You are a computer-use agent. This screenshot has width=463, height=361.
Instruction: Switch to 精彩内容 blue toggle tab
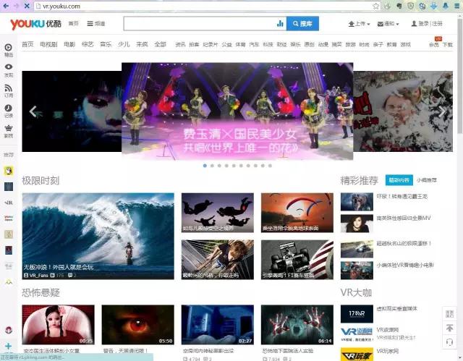tap(399, 180)
